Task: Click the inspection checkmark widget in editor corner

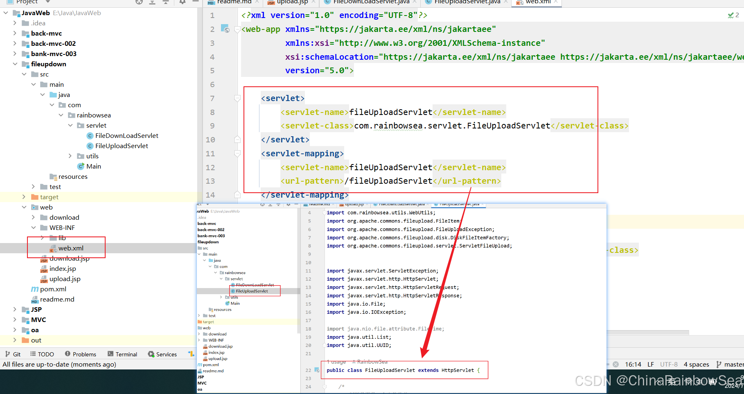Action: click(733, 15)
